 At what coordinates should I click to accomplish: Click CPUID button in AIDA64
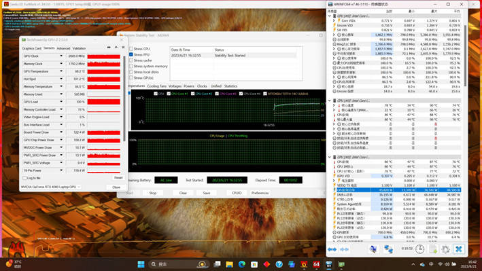pos(237,193)
